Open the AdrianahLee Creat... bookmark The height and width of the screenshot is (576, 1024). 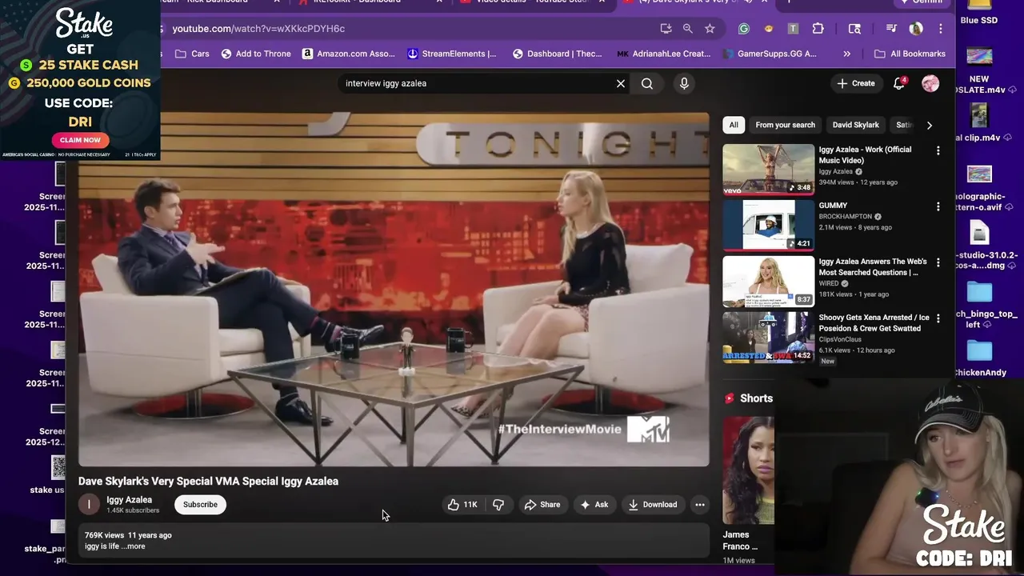664,54
